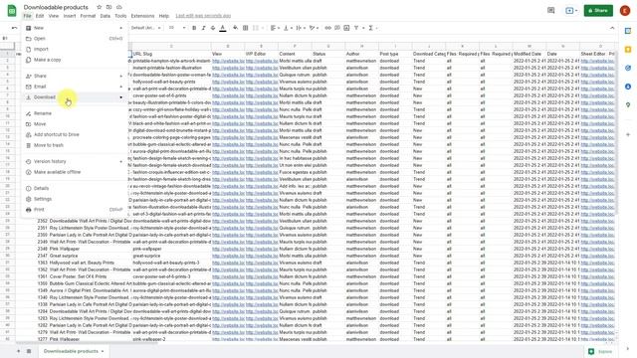
Task: Open the font family dropdown
Action: pos(146,28)
